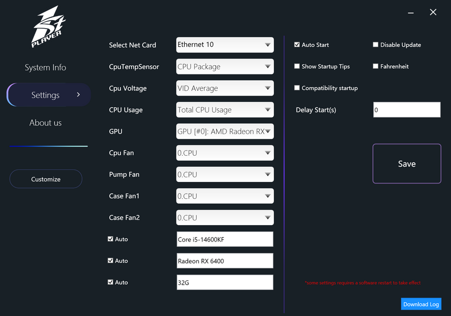This screenshot has height=316, width=451.
Task: Expand the CpuTempSensor dropdown
Action: [224, 66]
